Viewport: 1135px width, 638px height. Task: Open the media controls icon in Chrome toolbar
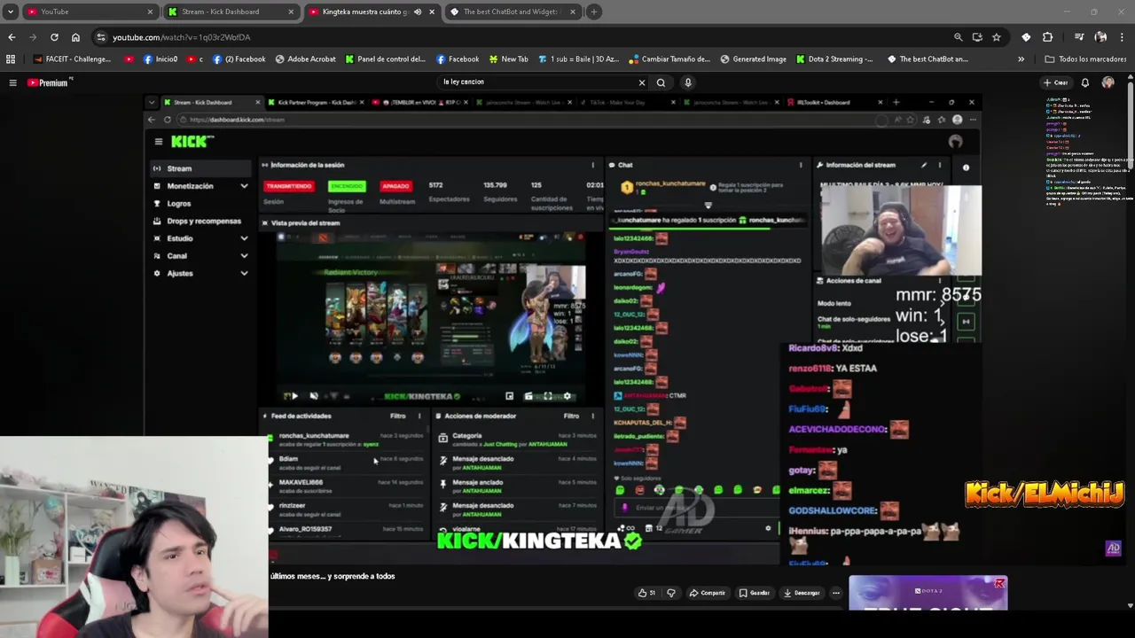point(1079,37)
